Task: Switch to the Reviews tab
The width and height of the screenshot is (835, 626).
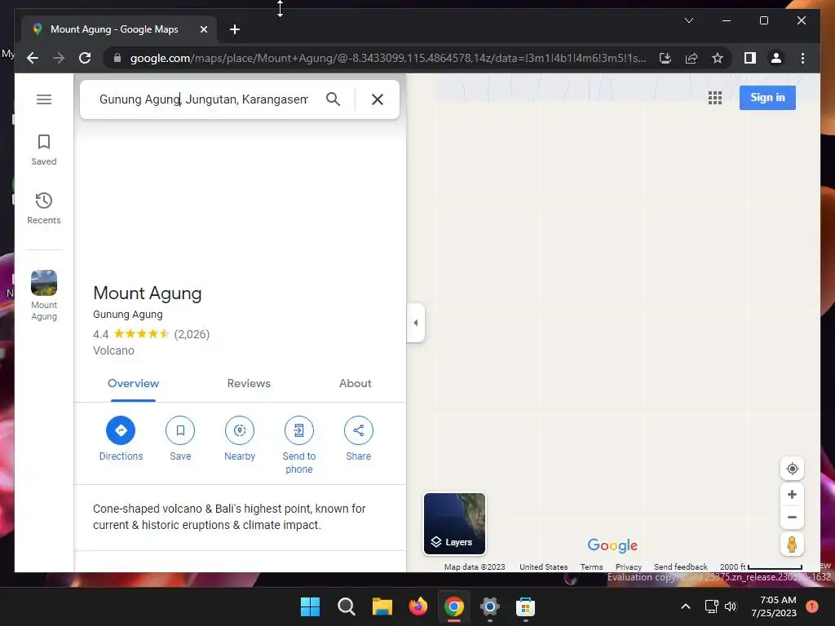Action: coord(249,383)
